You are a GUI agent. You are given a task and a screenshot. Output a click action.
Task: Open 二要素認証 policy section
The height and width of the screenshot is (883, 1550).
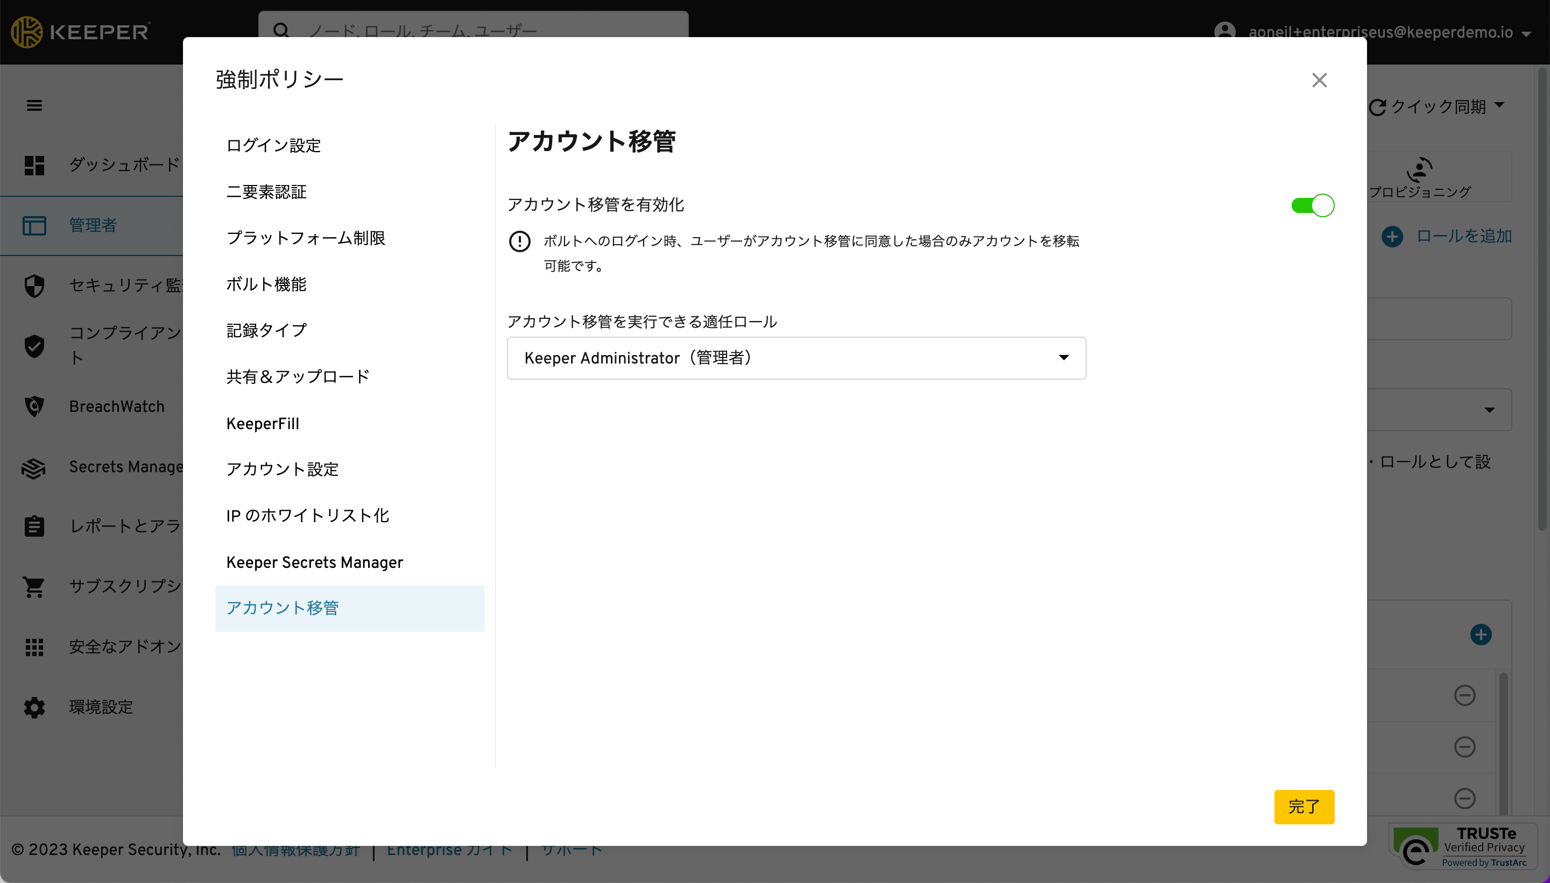pyautogui.click(x=266, y=191)
